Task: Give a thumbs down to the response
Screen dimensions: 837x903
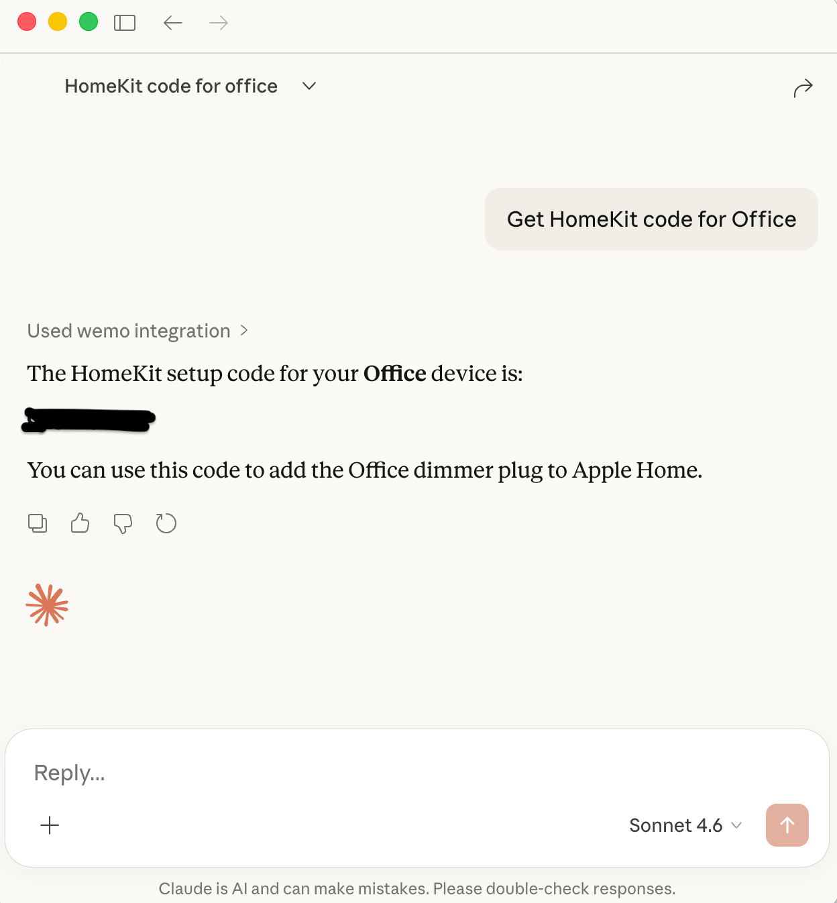Action: tap(123, 523)
